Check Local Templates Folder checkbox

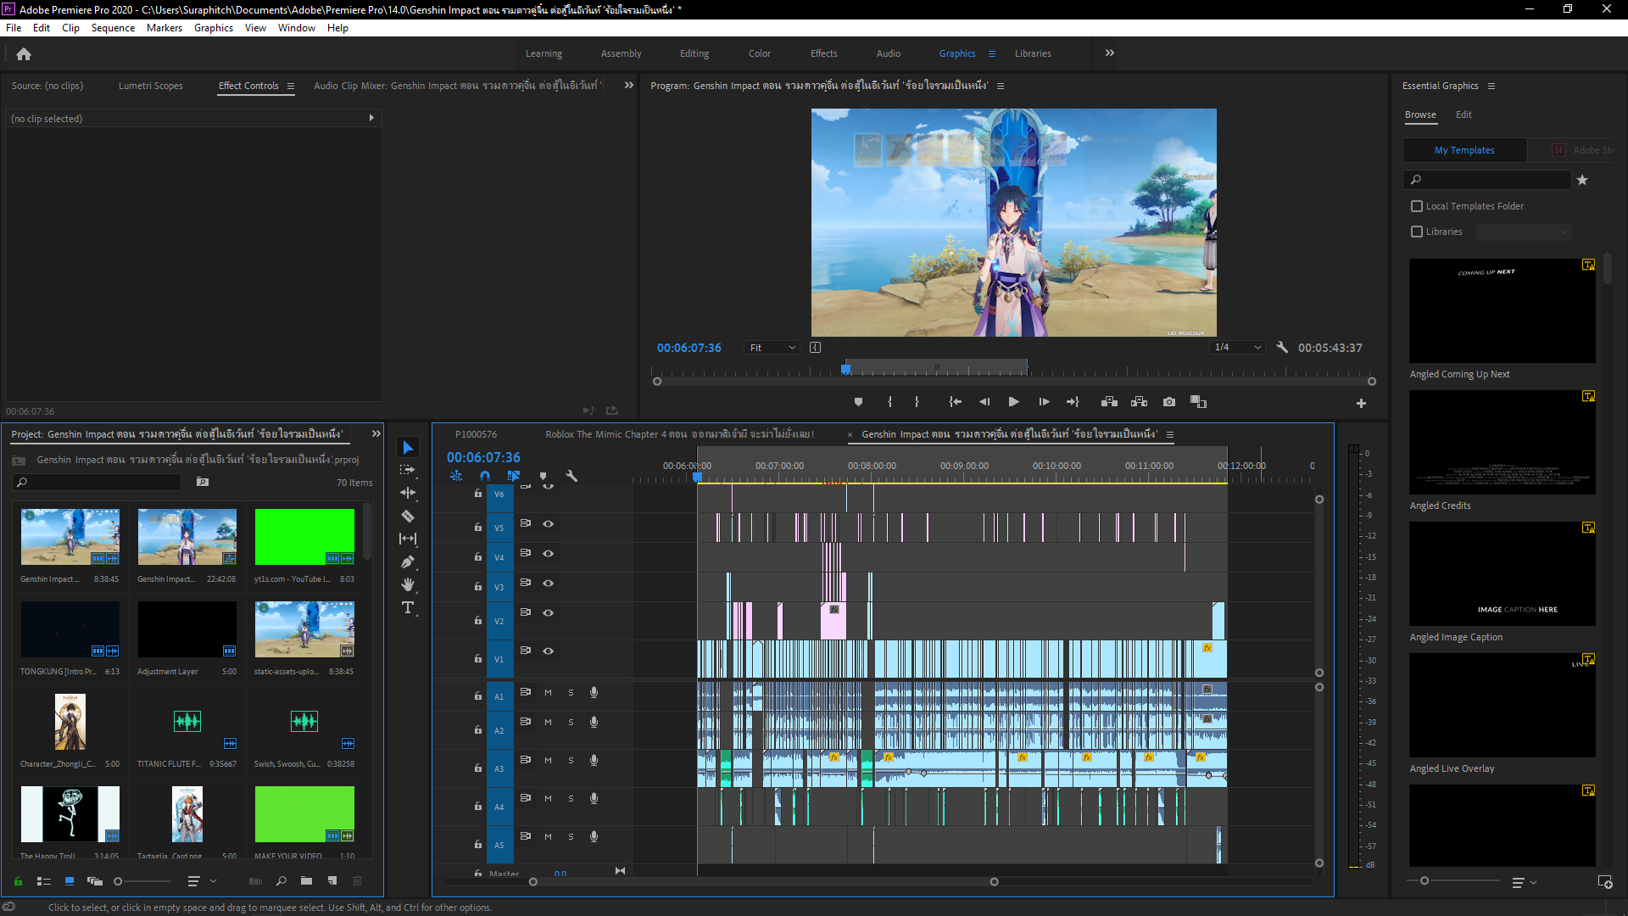click(x=1416, y=206)
